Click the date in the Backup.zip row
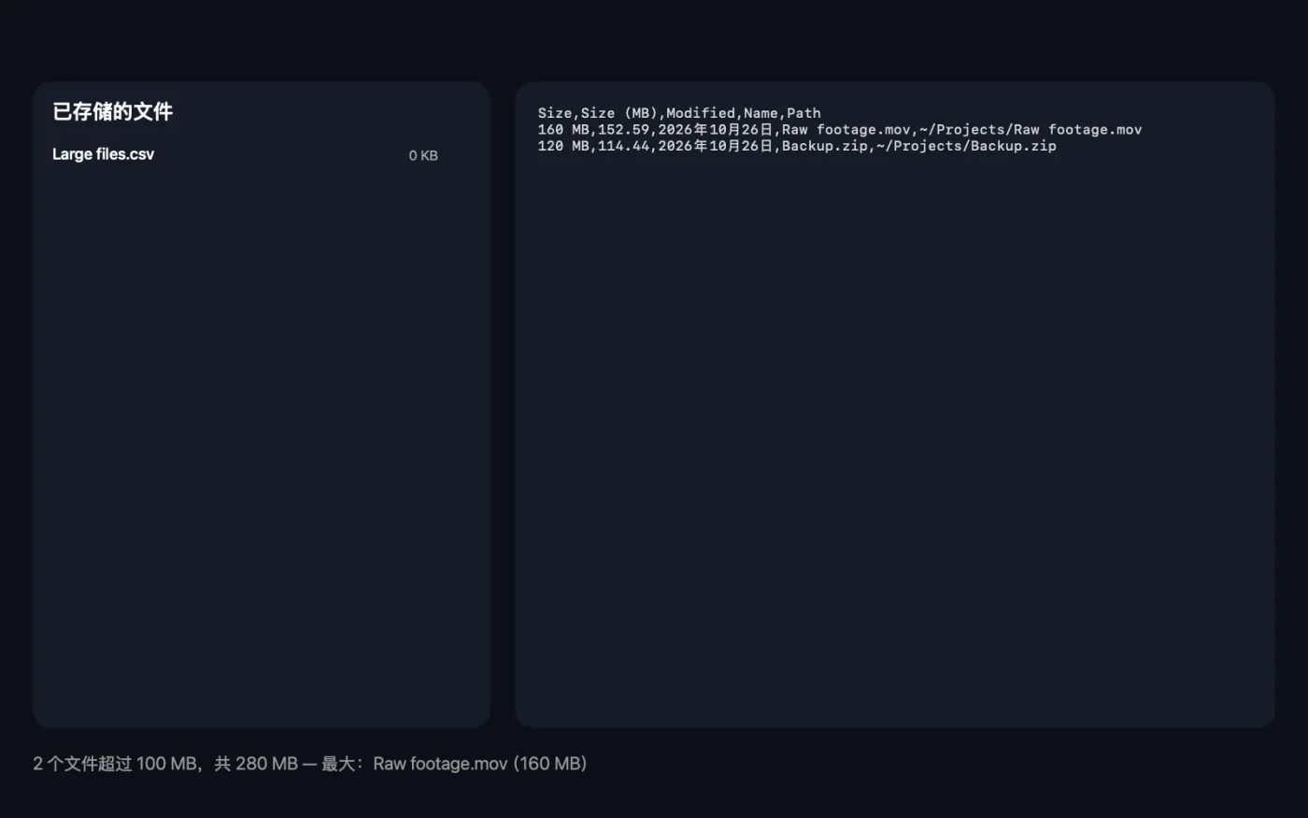This screenshot has width=1308, height=818. [716, 146]
